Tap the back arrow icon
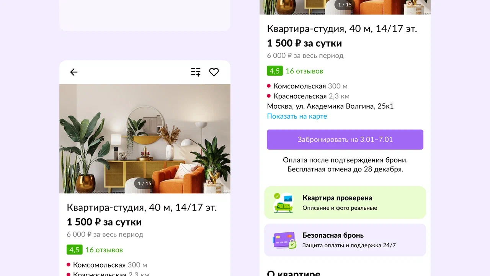 (x=74, y=72)
